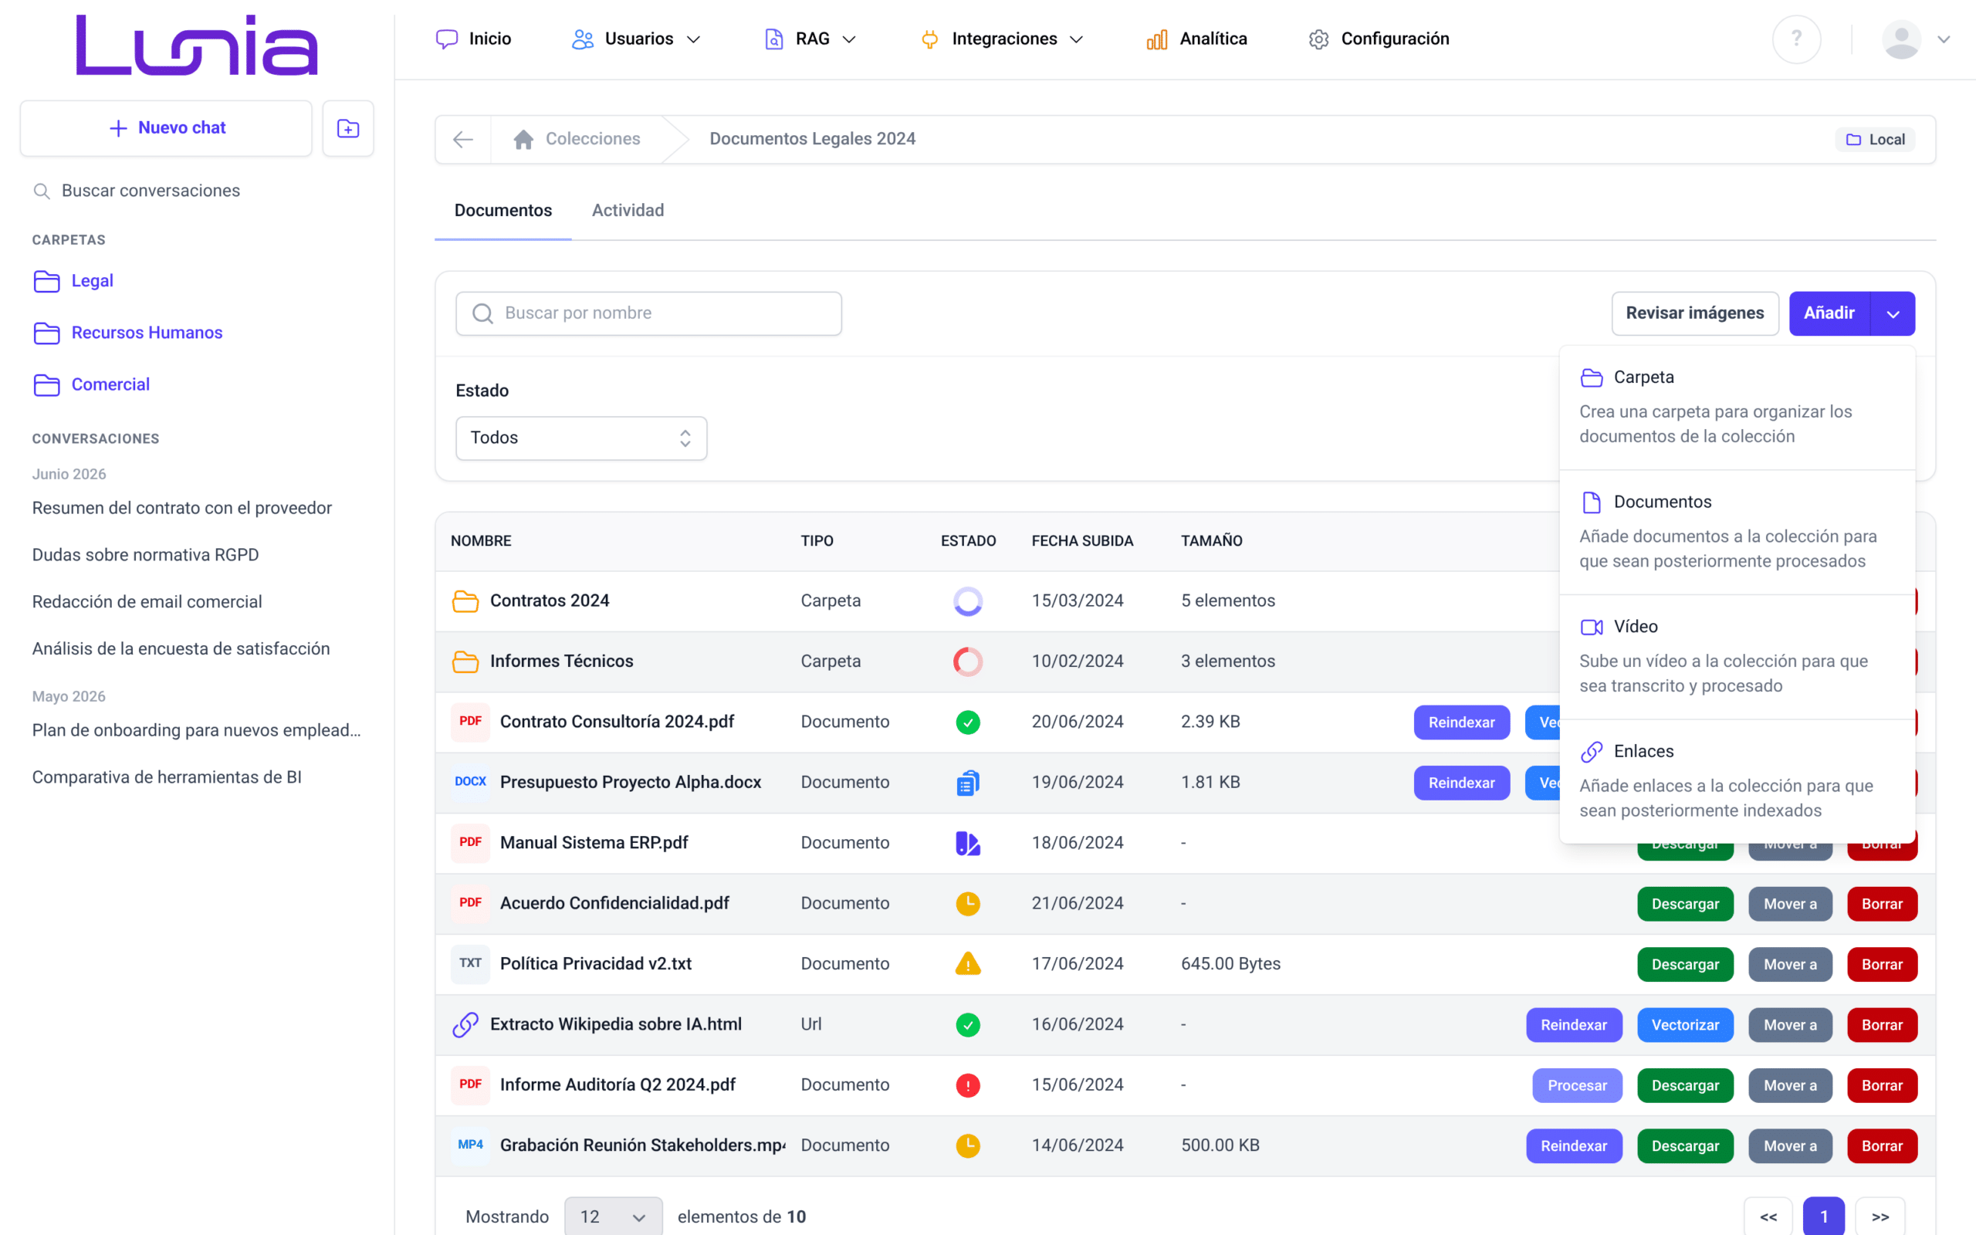Open the Estado filter dropdown showing Todos
The height and width of the screenshot is (1235, 1976).
tap(581, 438)
